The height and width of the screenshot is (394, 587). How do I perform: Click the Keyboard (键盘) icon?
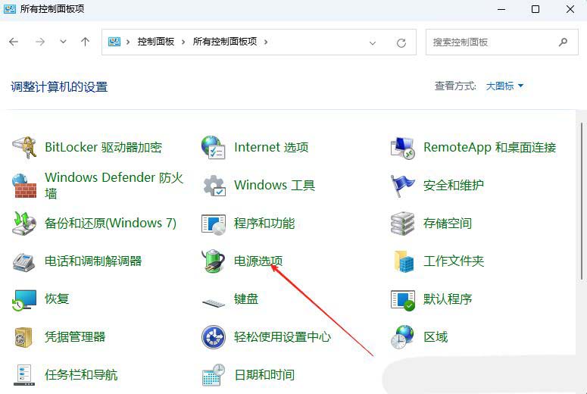point(214,302)
